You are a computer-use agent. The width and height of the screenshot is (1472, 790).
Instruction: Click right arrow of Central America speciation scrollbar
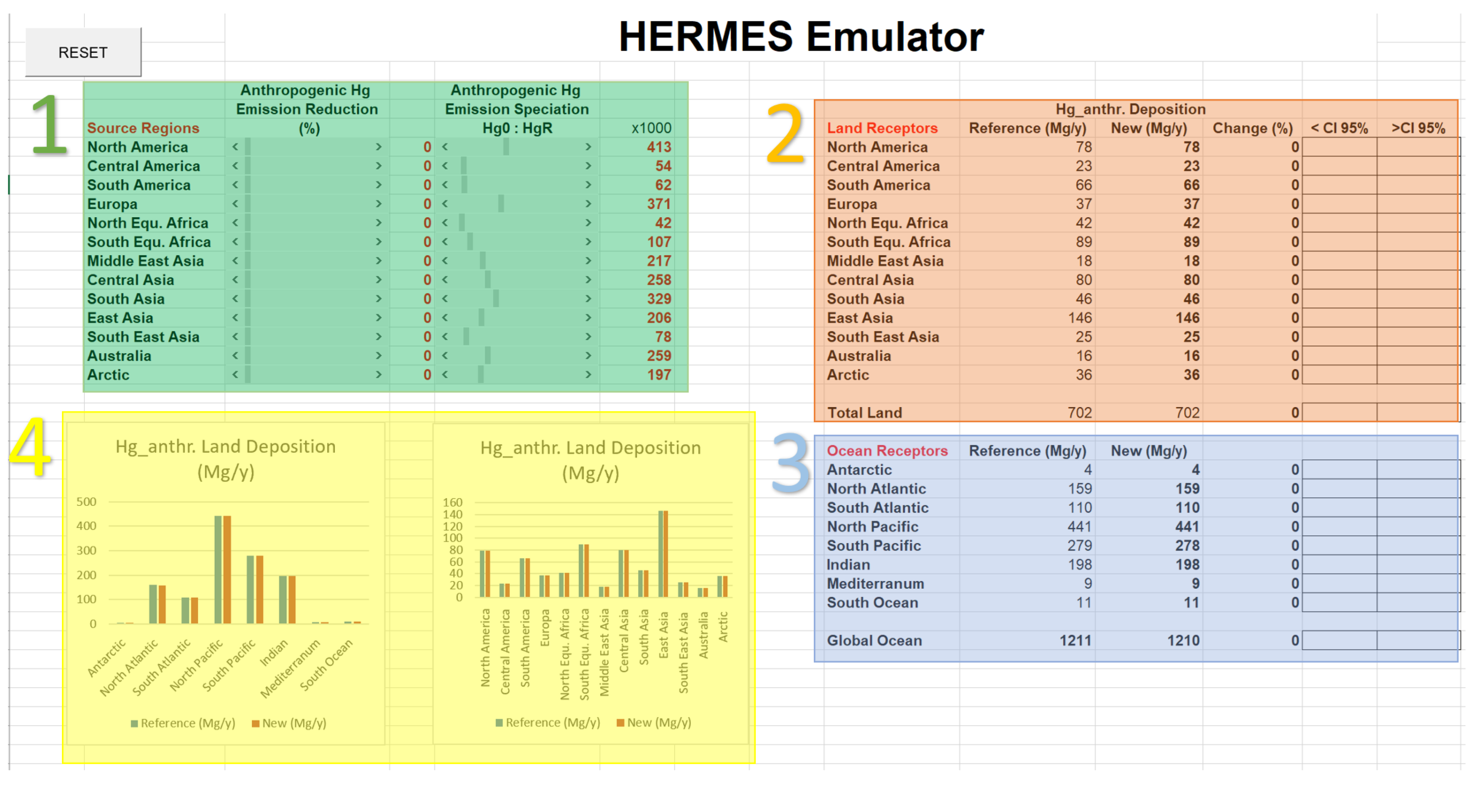tap(588, 166)
